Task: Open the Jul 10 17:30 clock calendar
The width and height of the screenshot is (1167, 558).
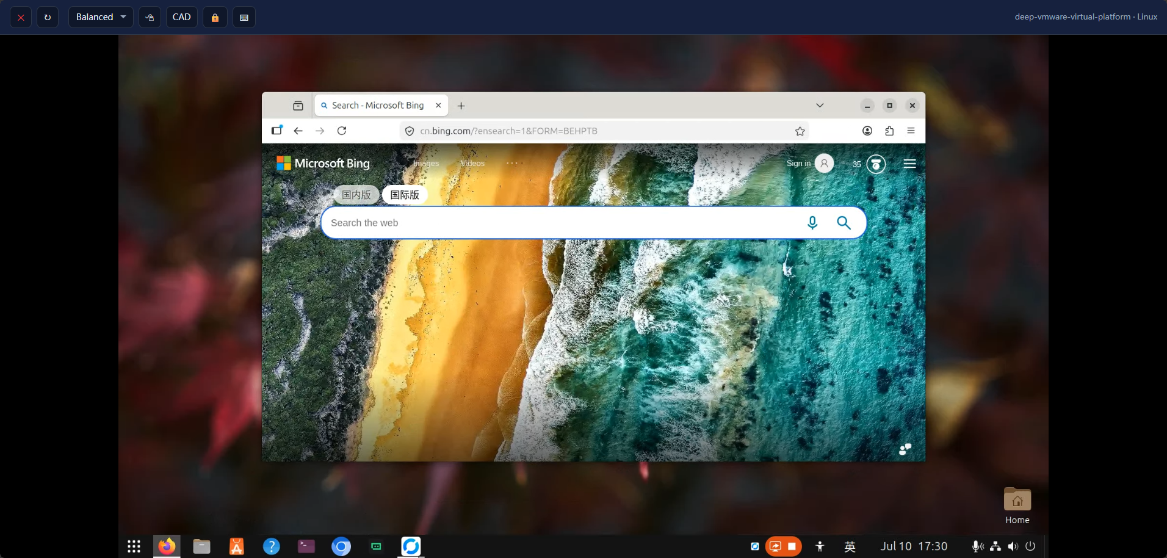Action: tap(914, 546)
